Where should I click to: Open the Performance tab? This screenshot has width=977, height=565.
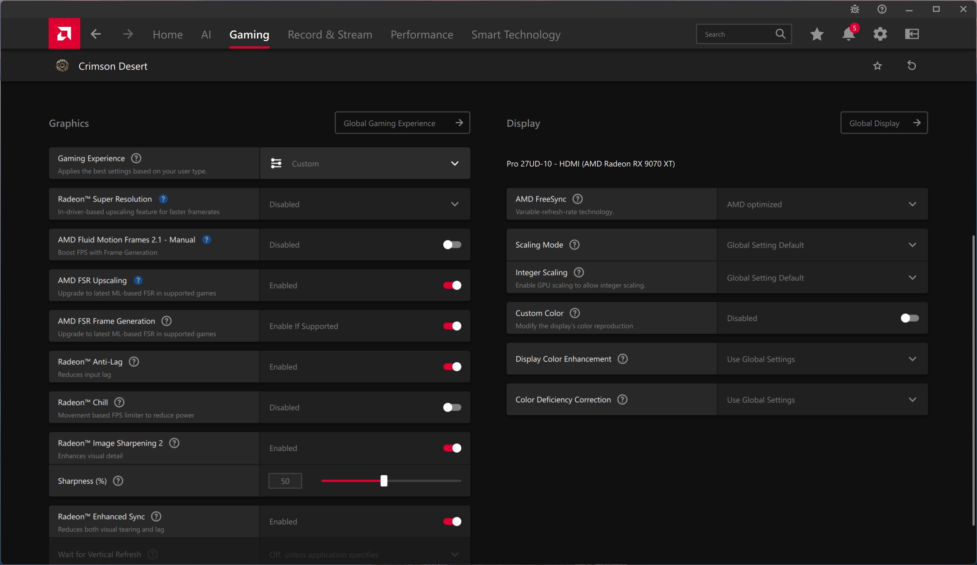click(422, 35)
